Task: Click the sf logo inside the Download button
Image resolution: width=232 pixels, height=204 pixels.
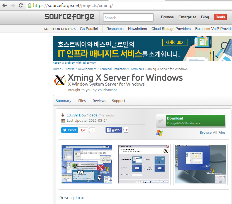Action: pyautogui.click(x=160, y=121)
